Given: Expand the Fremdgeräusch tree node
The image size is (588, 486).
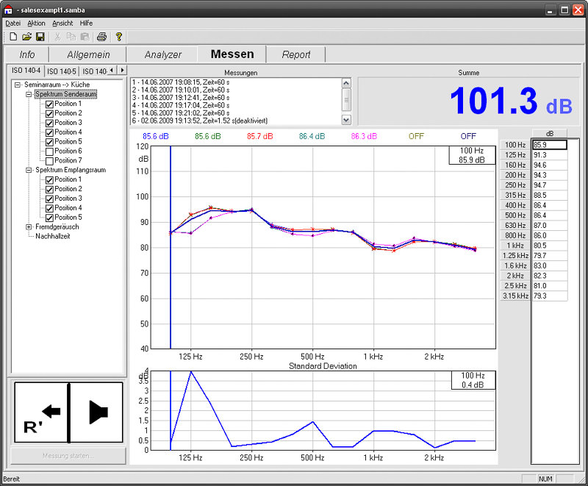Looking at the screenshot, I should click(29, 227).
